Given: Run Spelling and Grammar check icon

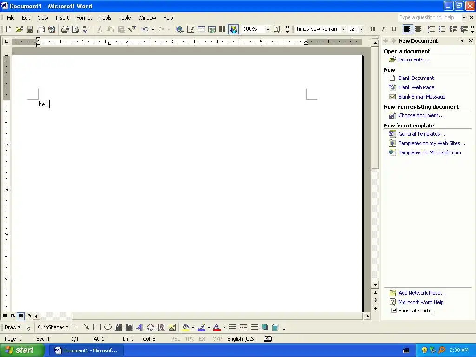Looking at the screenshot, I should click(x=86, y=29).
